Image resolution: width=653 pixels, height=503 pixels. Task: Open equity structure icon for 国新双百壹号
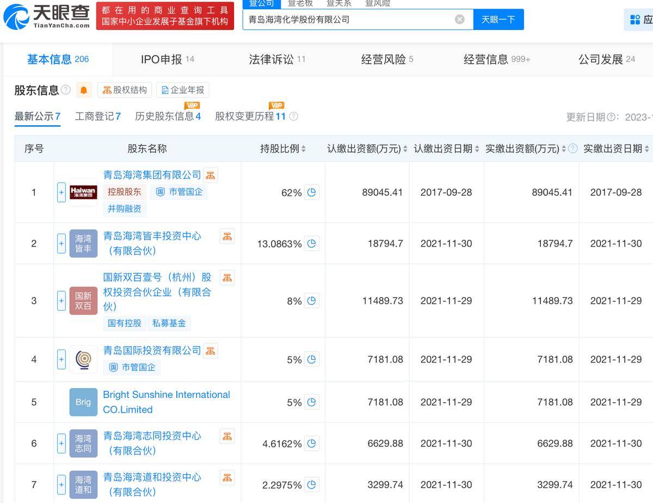227,278
